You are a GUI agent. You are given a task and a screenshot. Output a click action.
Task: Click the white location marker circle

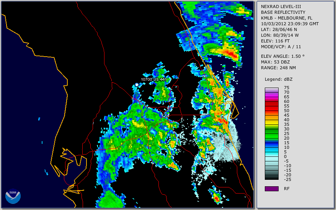[137, 85]
